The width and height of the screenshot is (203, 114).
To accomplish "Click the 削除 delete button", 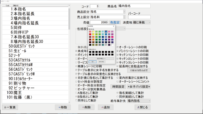I will (x=86, y=107).
